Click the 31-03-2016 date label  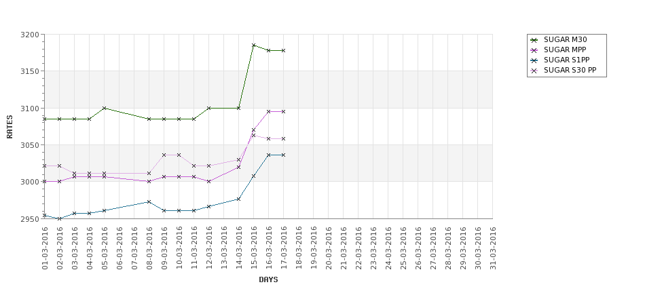click(x=493, y=248)
